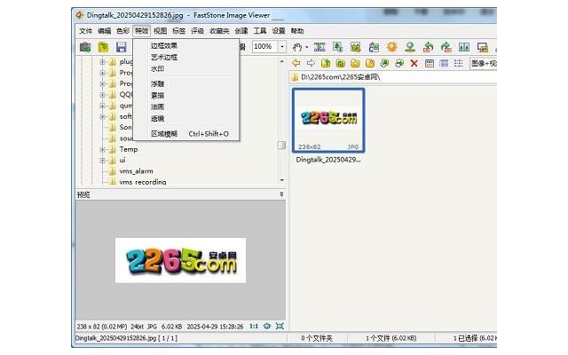The height and width of the screenshot is (355, 568).
Task: Open the 收藏夹 menu
Action: (x=219, y=31)
